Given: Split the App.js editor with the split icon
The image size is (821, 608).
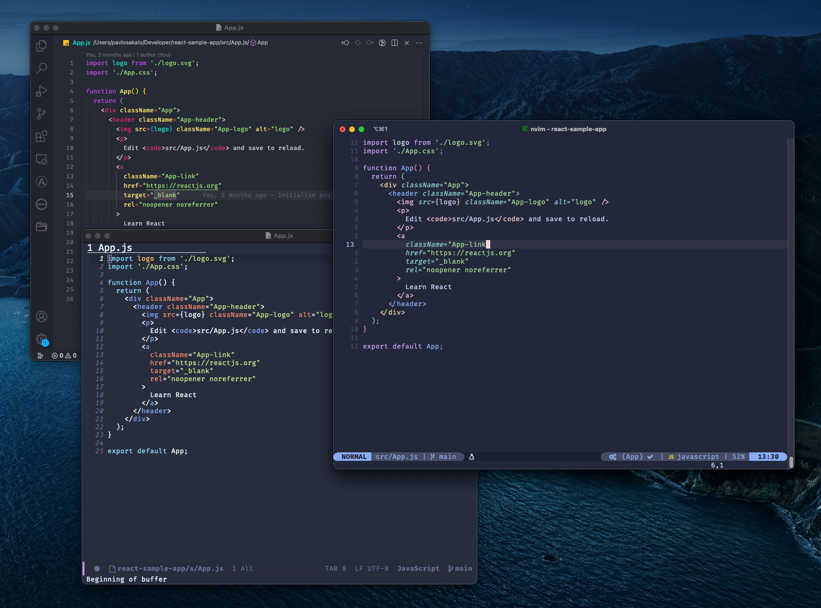Looking at the screenshot, I should [x=394, y=42].
